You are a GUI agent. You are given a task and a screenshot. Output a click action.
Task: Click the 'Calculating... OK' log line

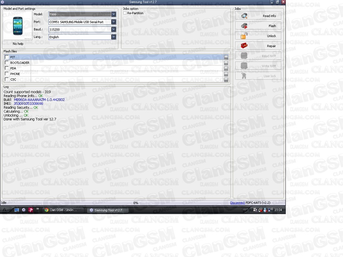coord(16,111)
